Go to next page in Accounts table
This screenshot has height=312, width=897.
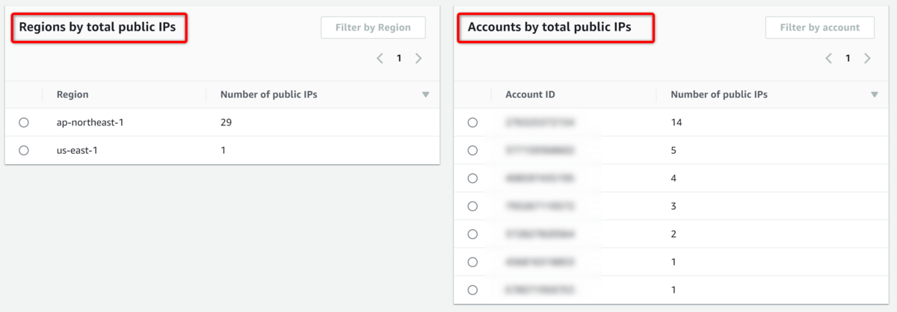click(x=867, y=58)
